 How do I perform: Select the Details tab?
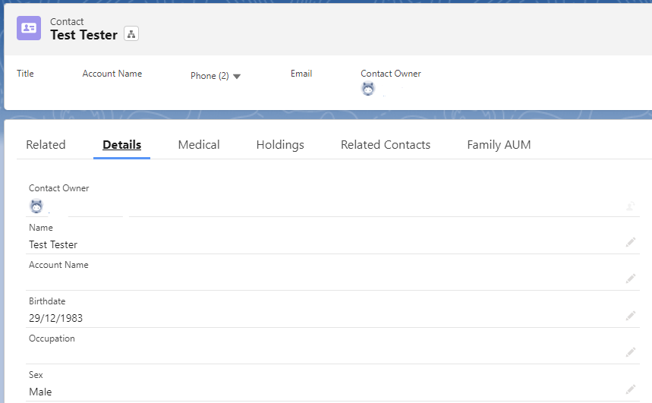pos(121,145)
